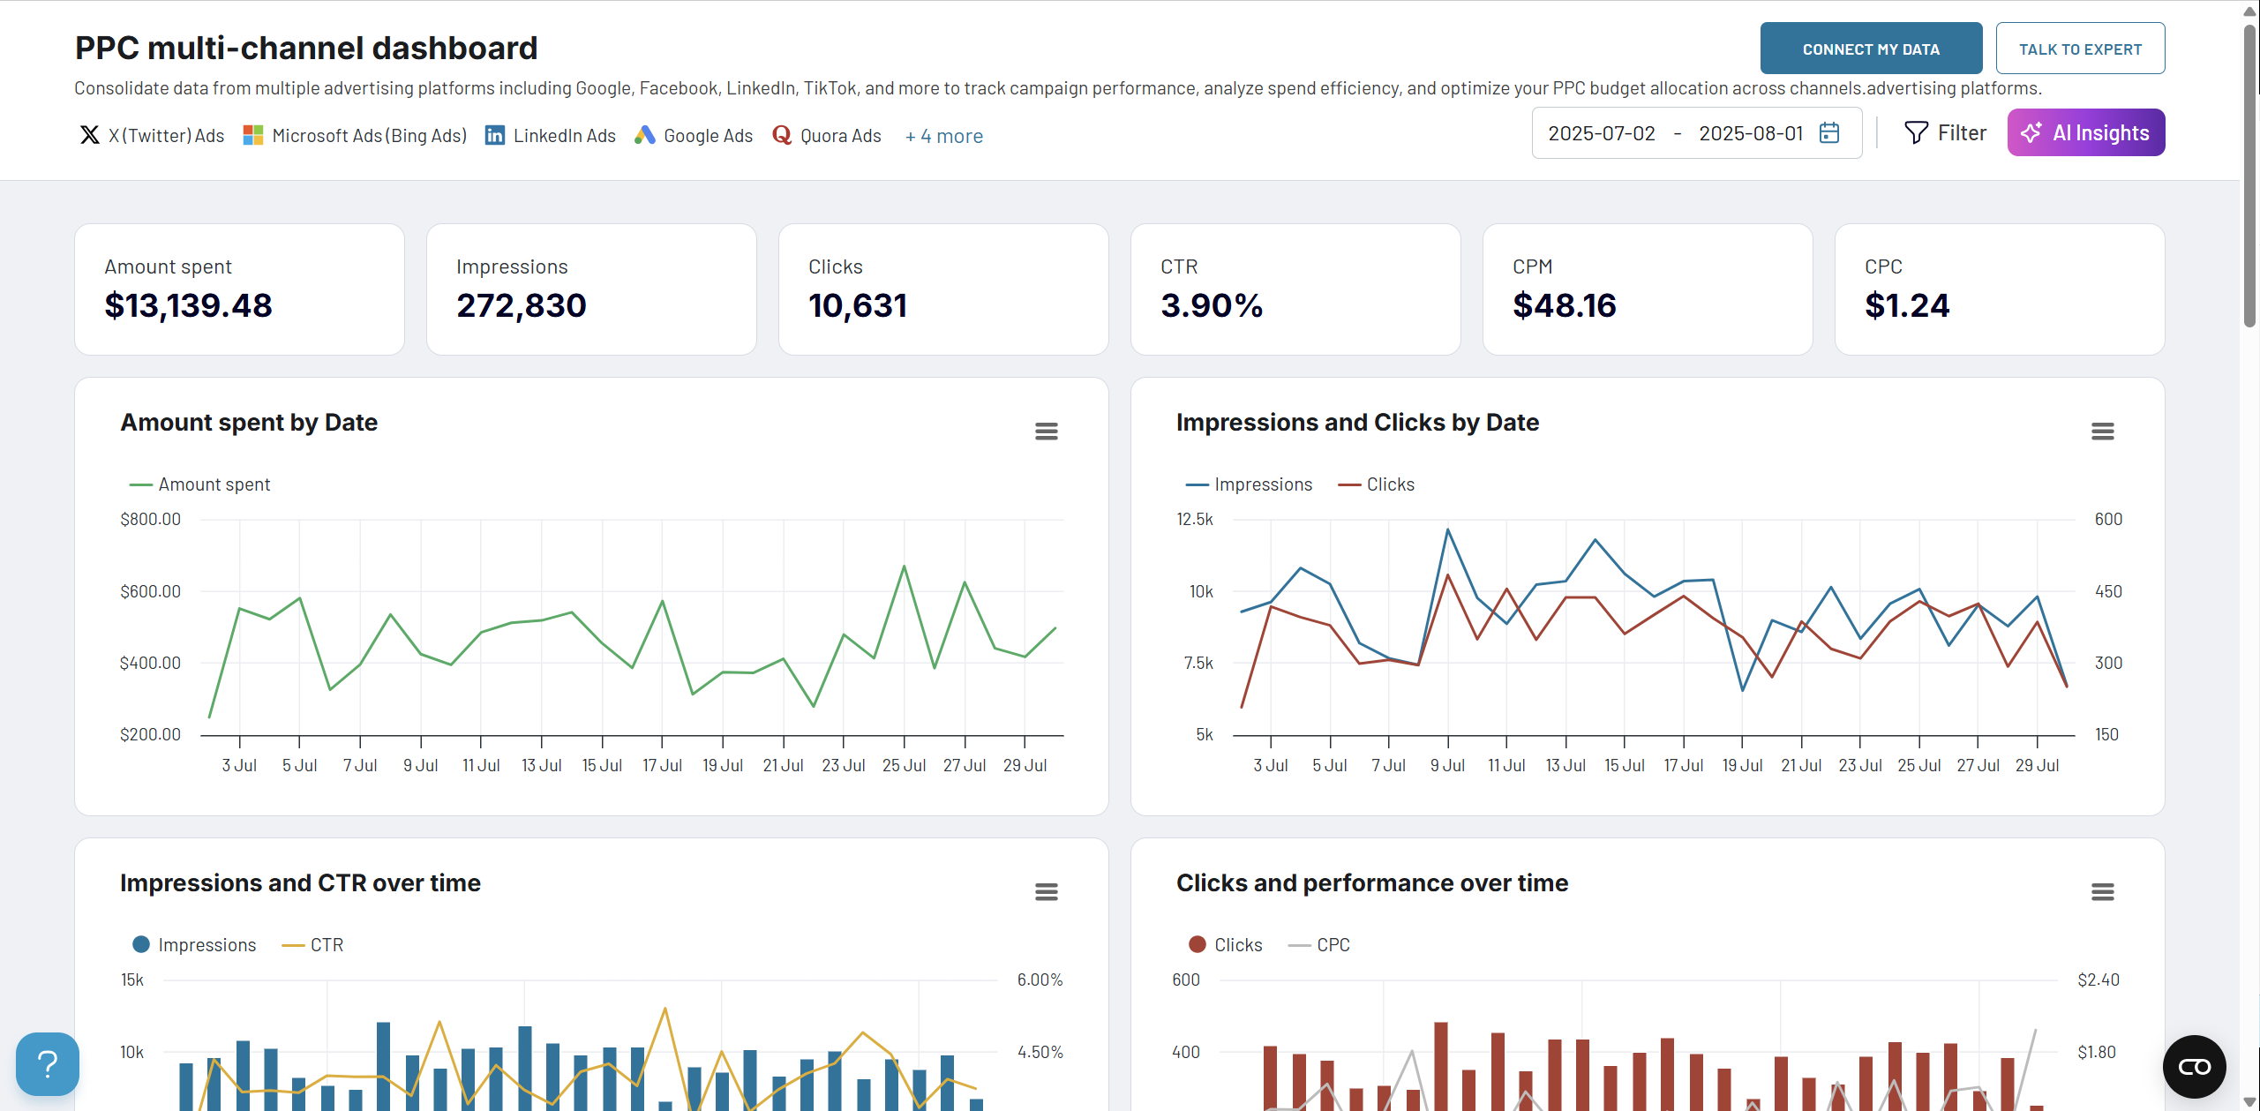2260x1111 pixels.
Task: Click the CONNECT MY DATA button
Action: (x=1871, y=49)
